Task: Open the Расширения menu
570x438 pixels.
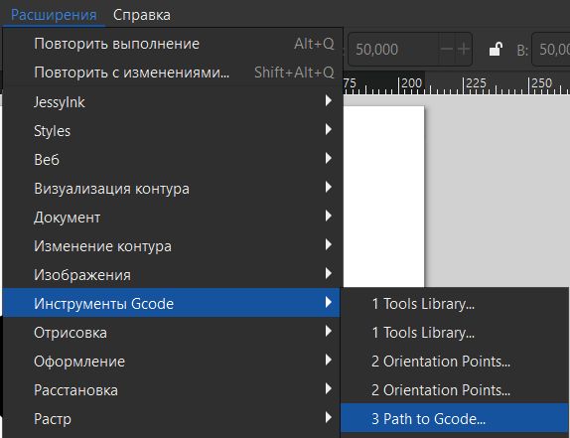Action: click(54, 15)
